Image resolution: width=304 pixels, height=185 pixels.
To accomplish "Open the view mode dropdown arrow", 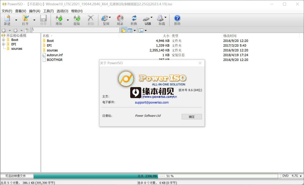I will pyautogui.click(x=135, y=30).
